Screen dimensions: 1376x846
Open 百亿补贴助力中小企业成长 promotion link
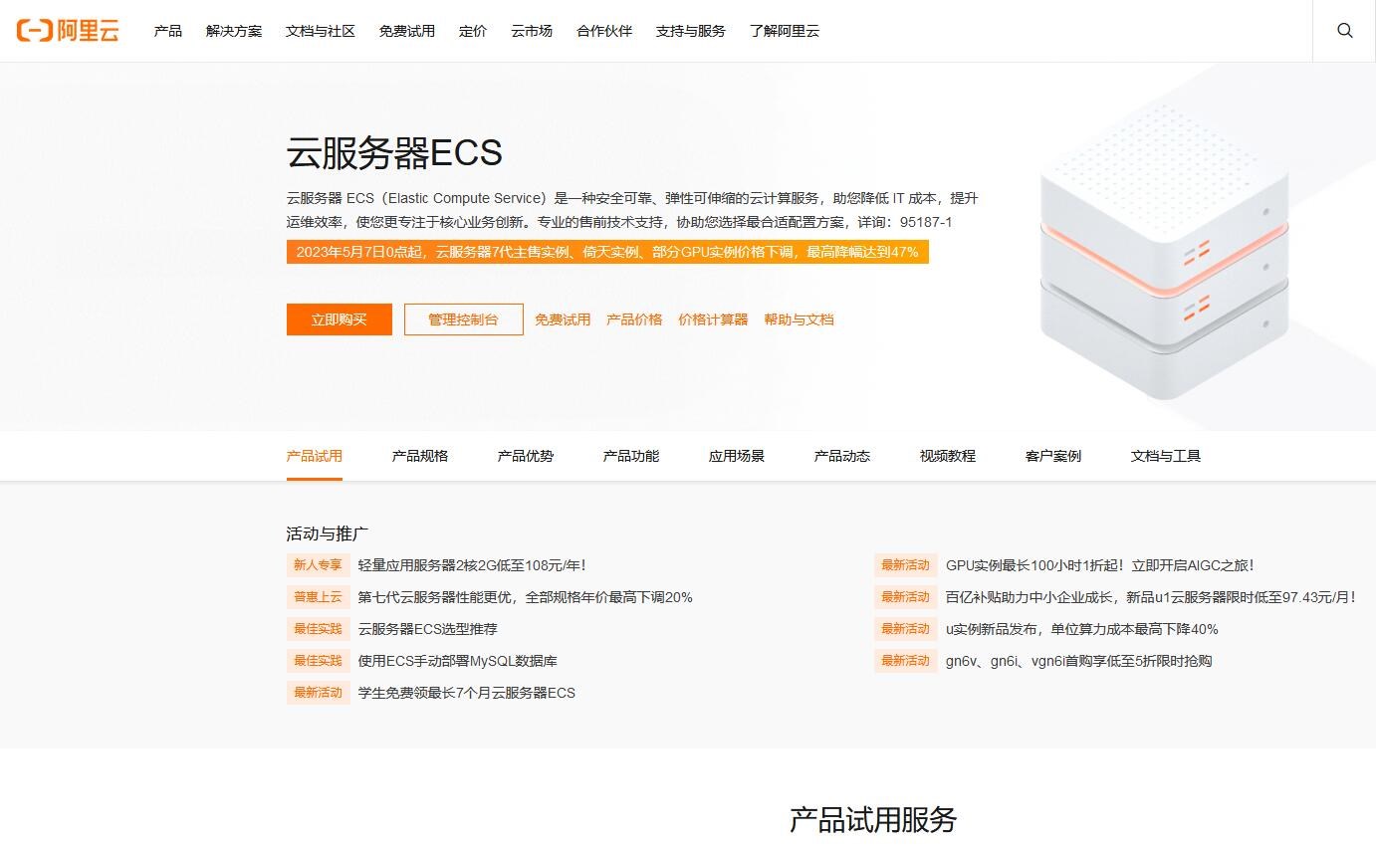pyautogui.click(x=1151, y=597)
